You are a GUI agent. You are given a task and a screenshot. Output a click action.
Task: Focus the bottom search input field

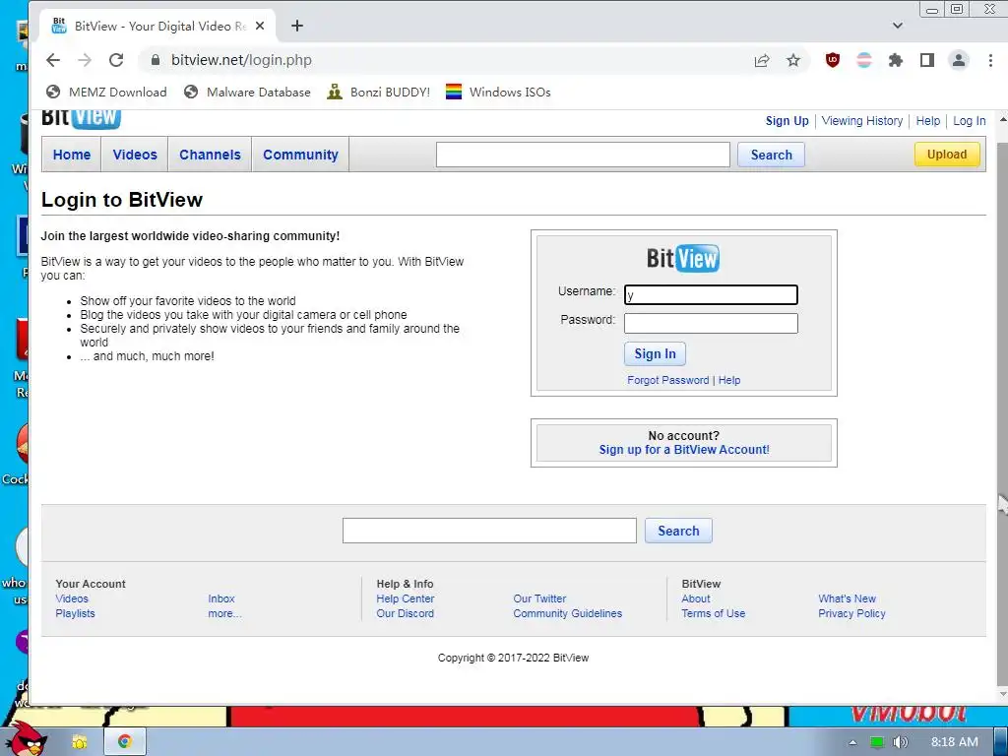coord(489,531)
